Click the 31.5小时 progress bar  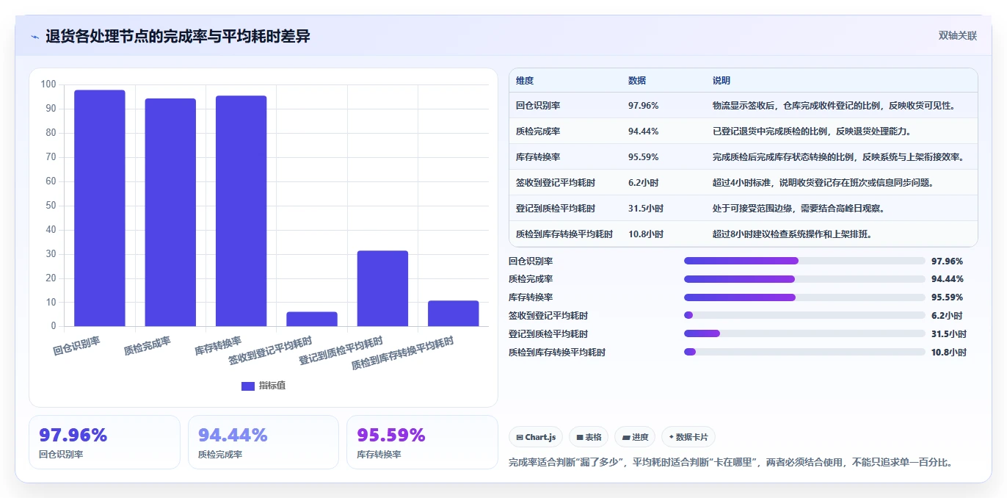pos(804,333)
